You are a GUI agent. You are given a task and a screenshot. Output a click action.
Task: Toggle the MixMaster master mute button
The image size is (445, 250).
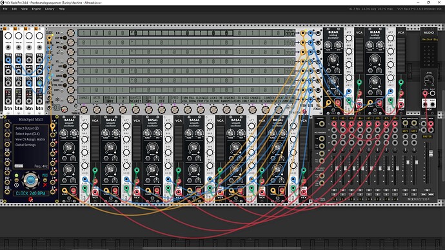click(428, 190)
